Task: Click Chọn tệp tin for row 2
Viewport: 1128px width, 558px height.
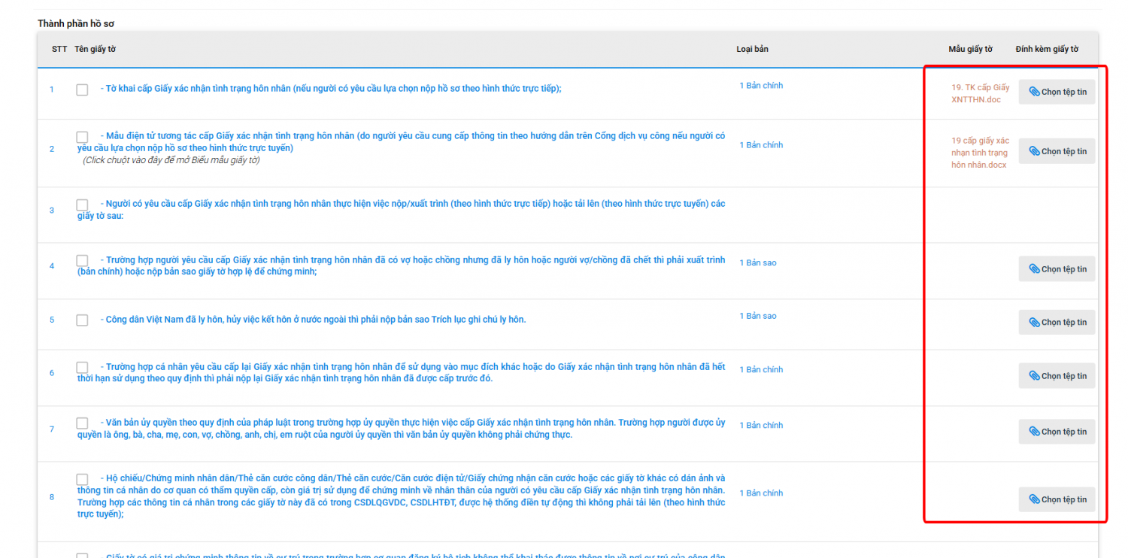Action: (1057, 151)
